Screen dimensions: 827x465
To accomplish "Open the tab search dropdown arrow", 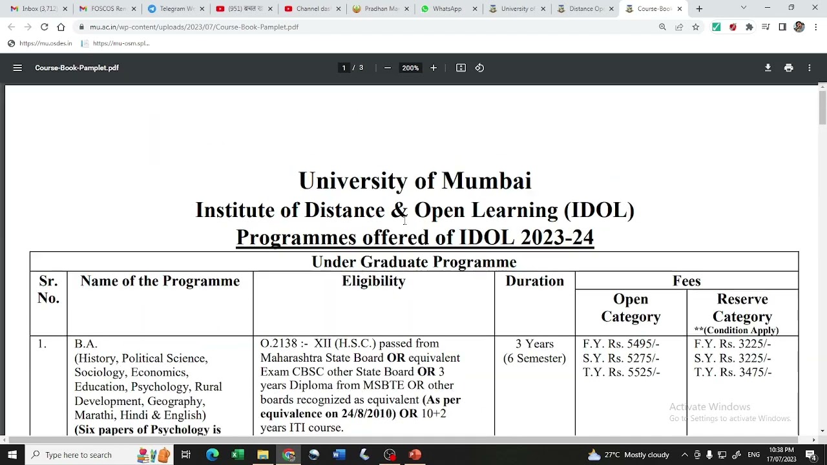I will [743, 8].
